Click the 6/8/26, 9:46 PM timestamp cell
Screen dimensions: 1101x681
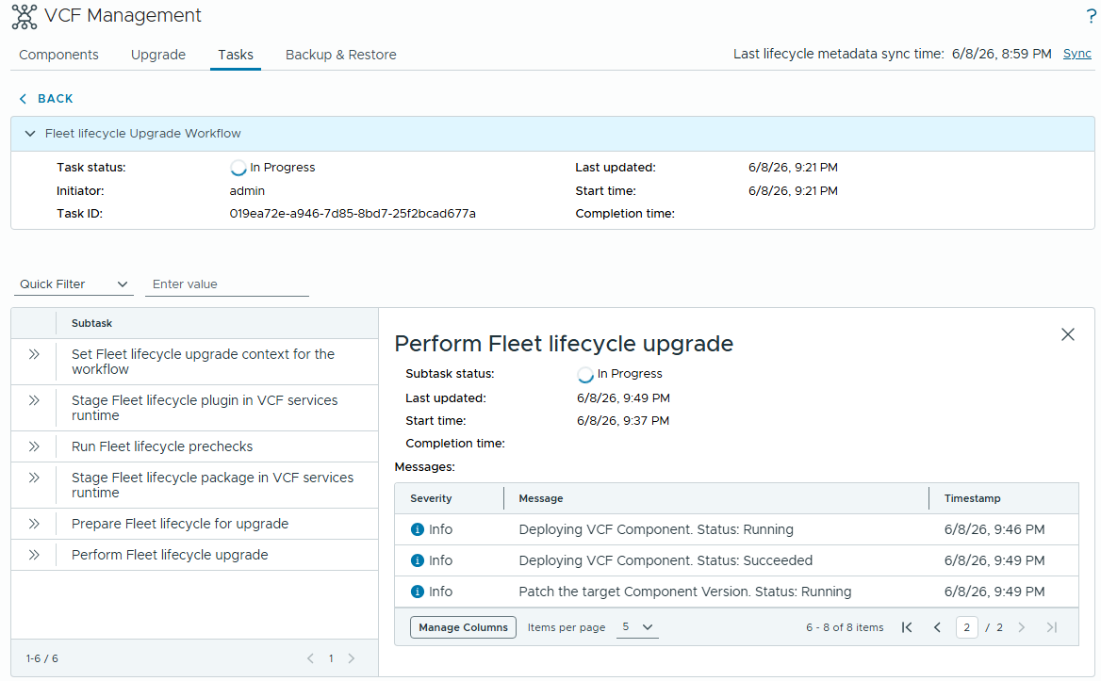(x=994, y=529)
